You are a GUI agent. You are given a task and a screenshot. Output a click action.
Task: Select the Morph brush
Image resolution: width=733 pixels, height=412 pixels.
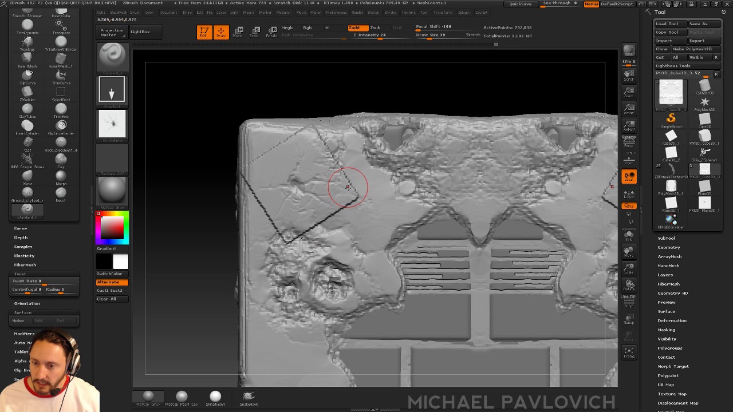click(x=61, y=177)
